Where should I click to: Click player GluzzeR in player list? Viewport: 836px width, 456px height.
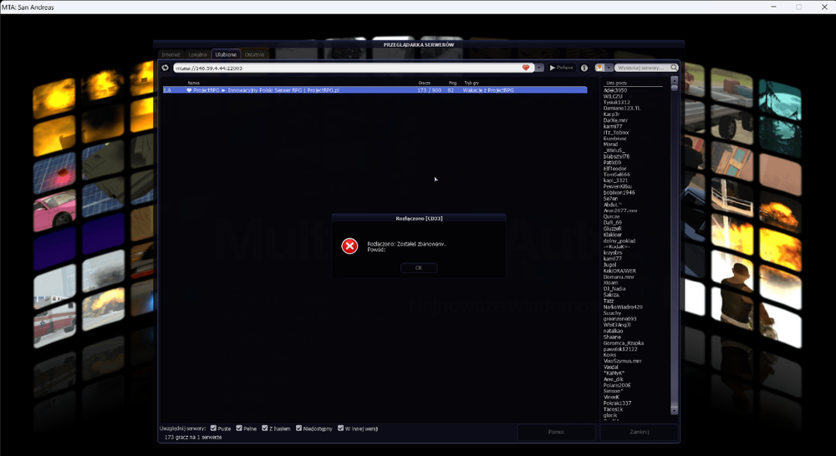613,229
